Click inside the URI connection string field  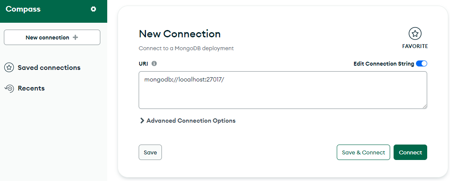click(x=282, y=90)
